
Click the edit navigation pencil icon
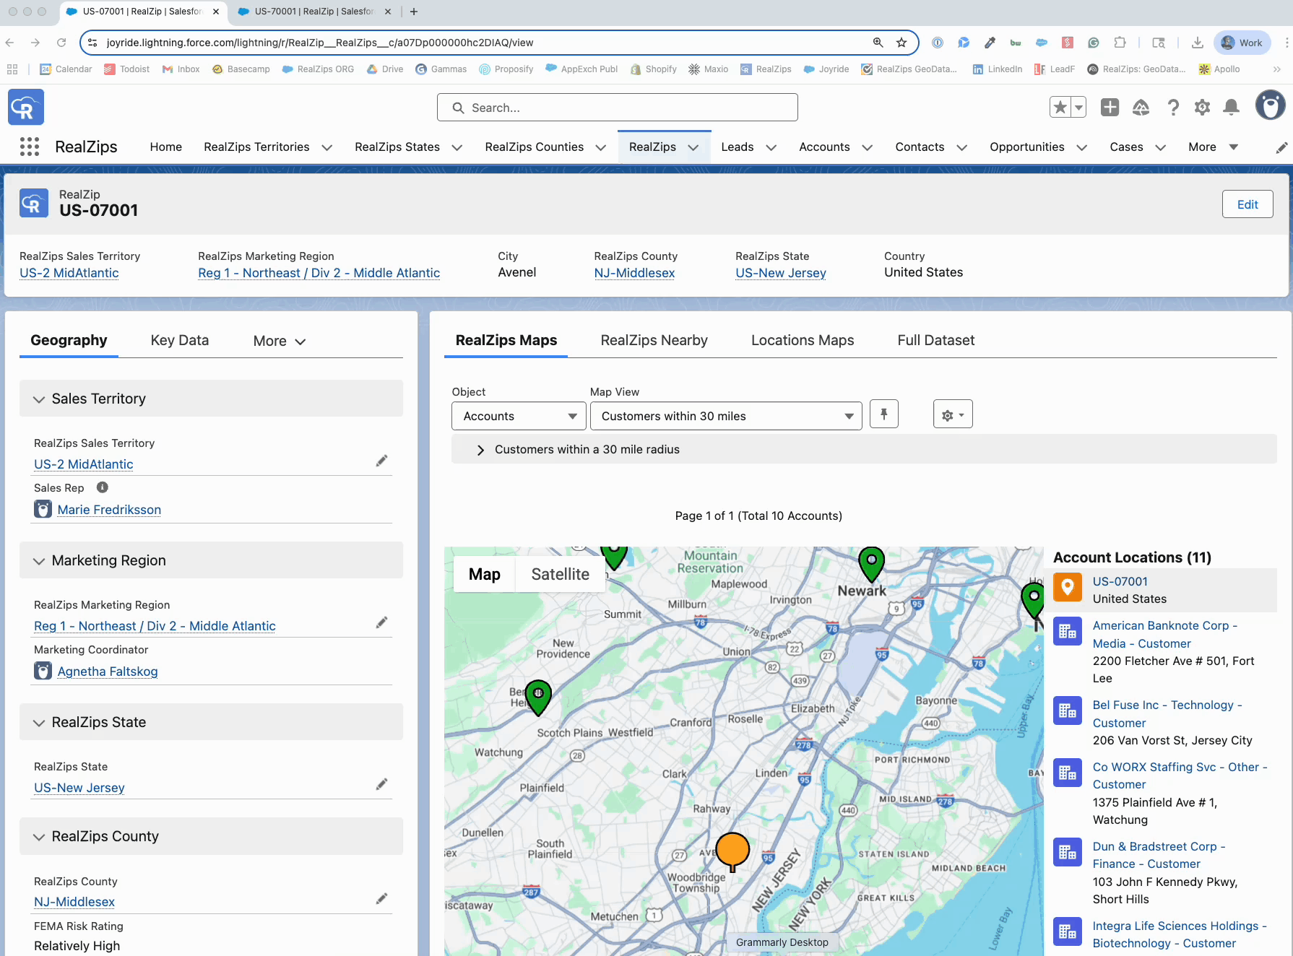[1281, 147]
